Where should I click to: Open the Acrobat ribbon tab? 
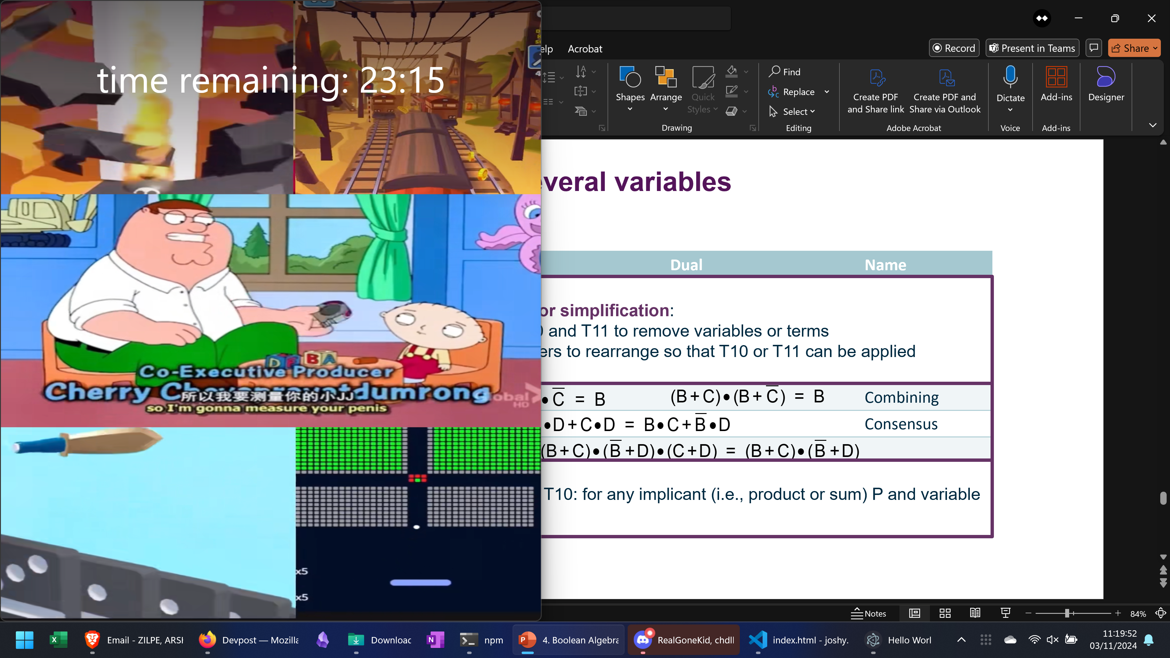(585, 49)
